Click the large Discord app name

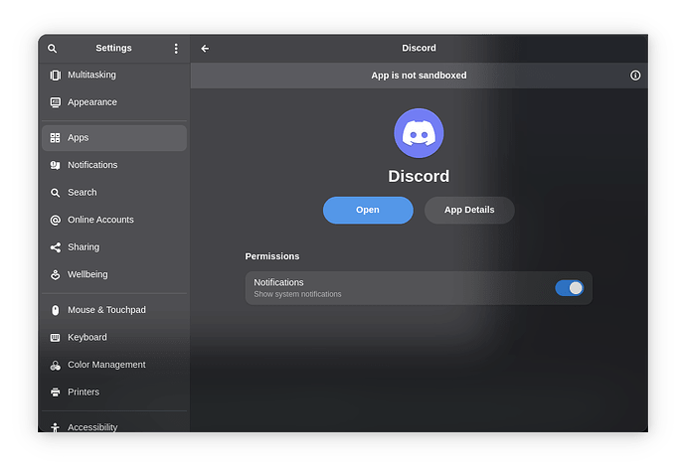click(x=419, y=177)
